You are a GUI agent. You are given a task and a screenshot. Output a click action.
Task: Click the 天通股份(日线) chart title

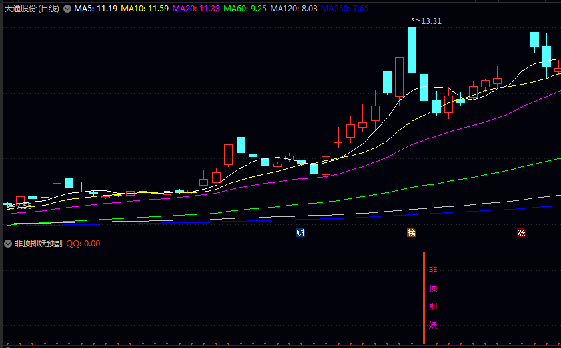click(32, 9)
